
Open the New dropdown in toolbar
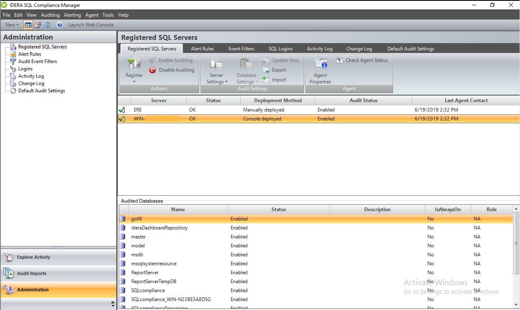(x=12, y=25)
